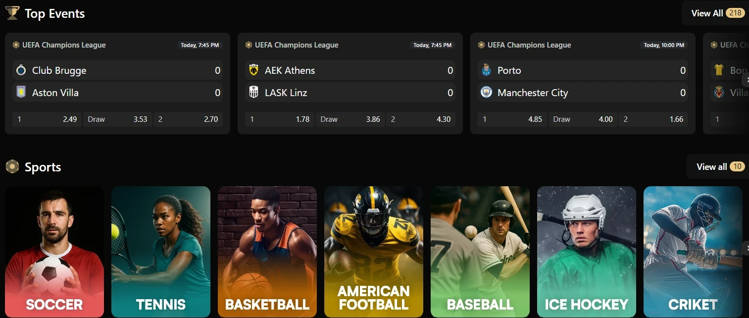Pick Draw at 4.00 for Porto match
Screen dimensions: 749x318
tap(583, 119)
